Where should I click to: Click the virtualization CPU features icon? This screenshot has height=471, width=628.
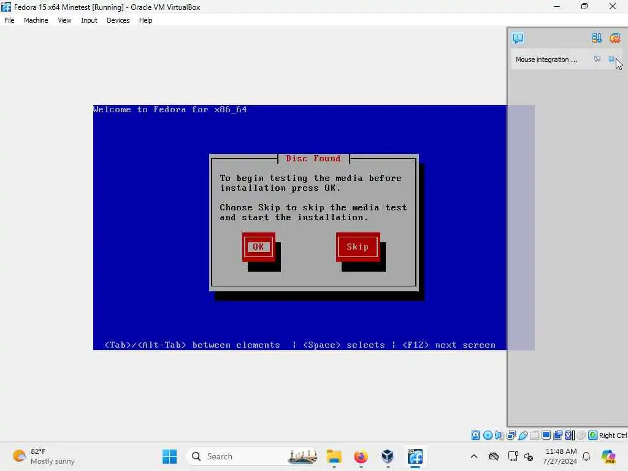[x=570, y=435]
